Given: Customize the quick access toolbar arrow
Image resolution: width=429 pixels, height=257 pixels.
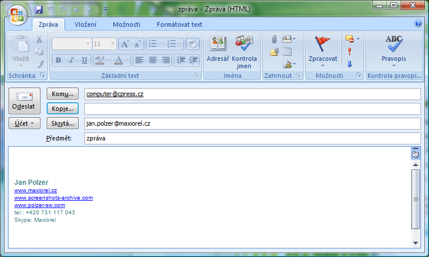Looking at the screenshot, I should [x=105, y=10].
